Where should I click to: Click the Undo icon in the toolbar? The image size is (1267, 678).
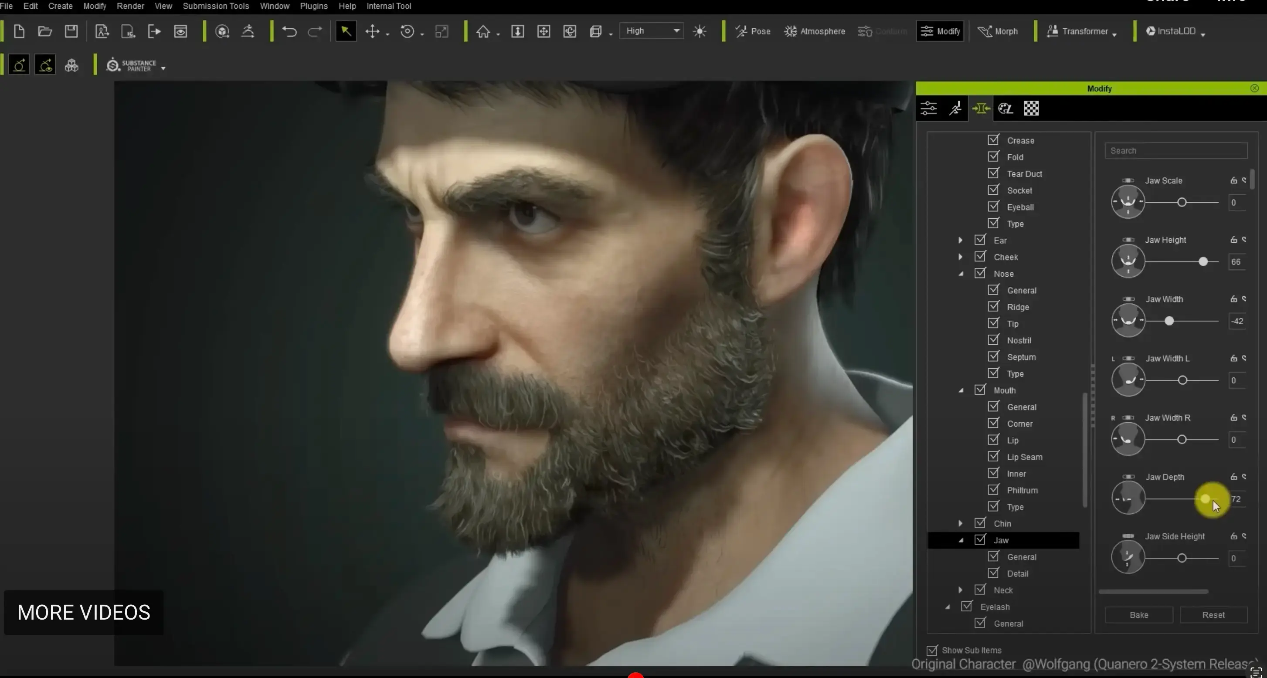(289, 31)
